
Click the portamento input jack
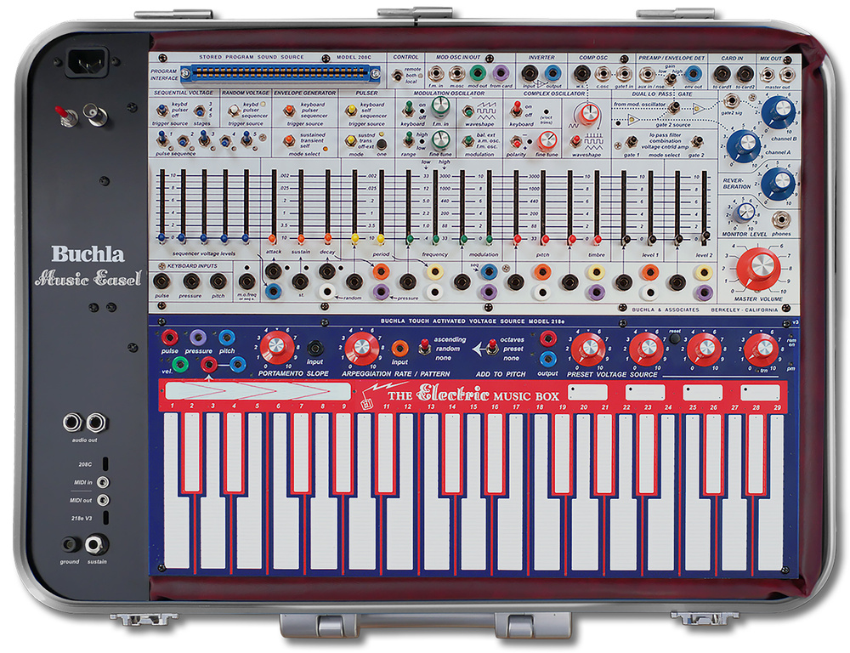pos(315,349)
